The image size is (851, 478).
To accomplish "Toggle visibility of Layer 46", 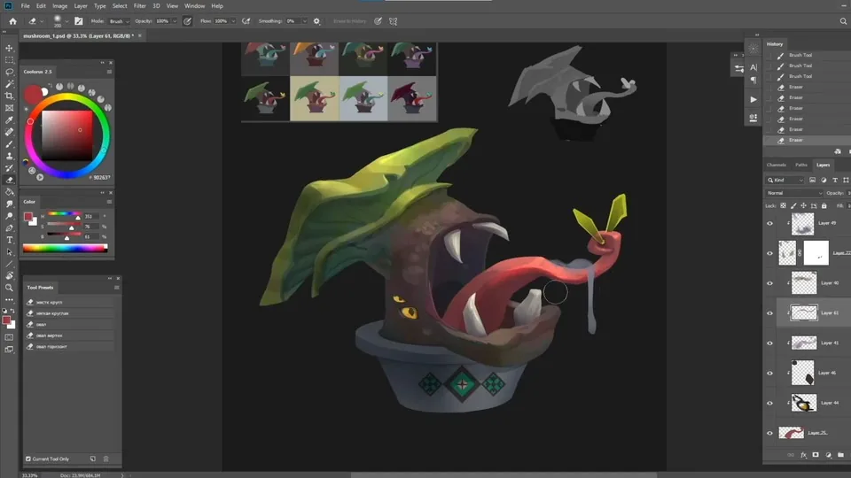I will click(769, 373).
